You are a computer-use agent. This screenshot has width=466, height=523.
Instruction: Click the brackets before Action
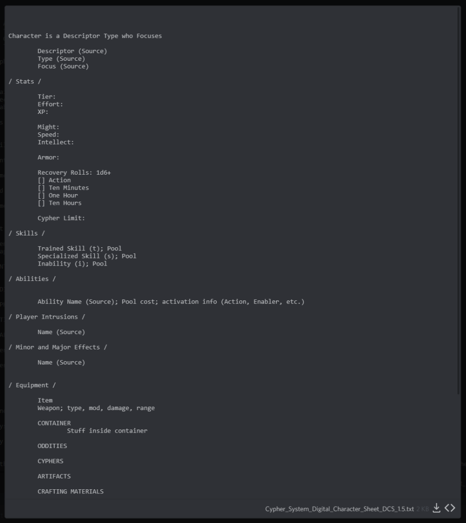click(41, 180)
